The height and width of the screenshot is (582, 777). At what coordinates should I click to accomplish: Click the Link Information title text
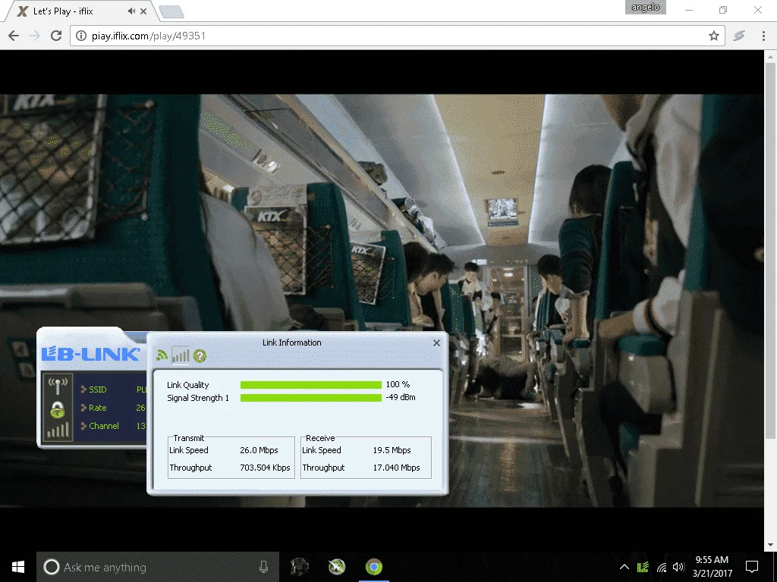pos(292,343)
